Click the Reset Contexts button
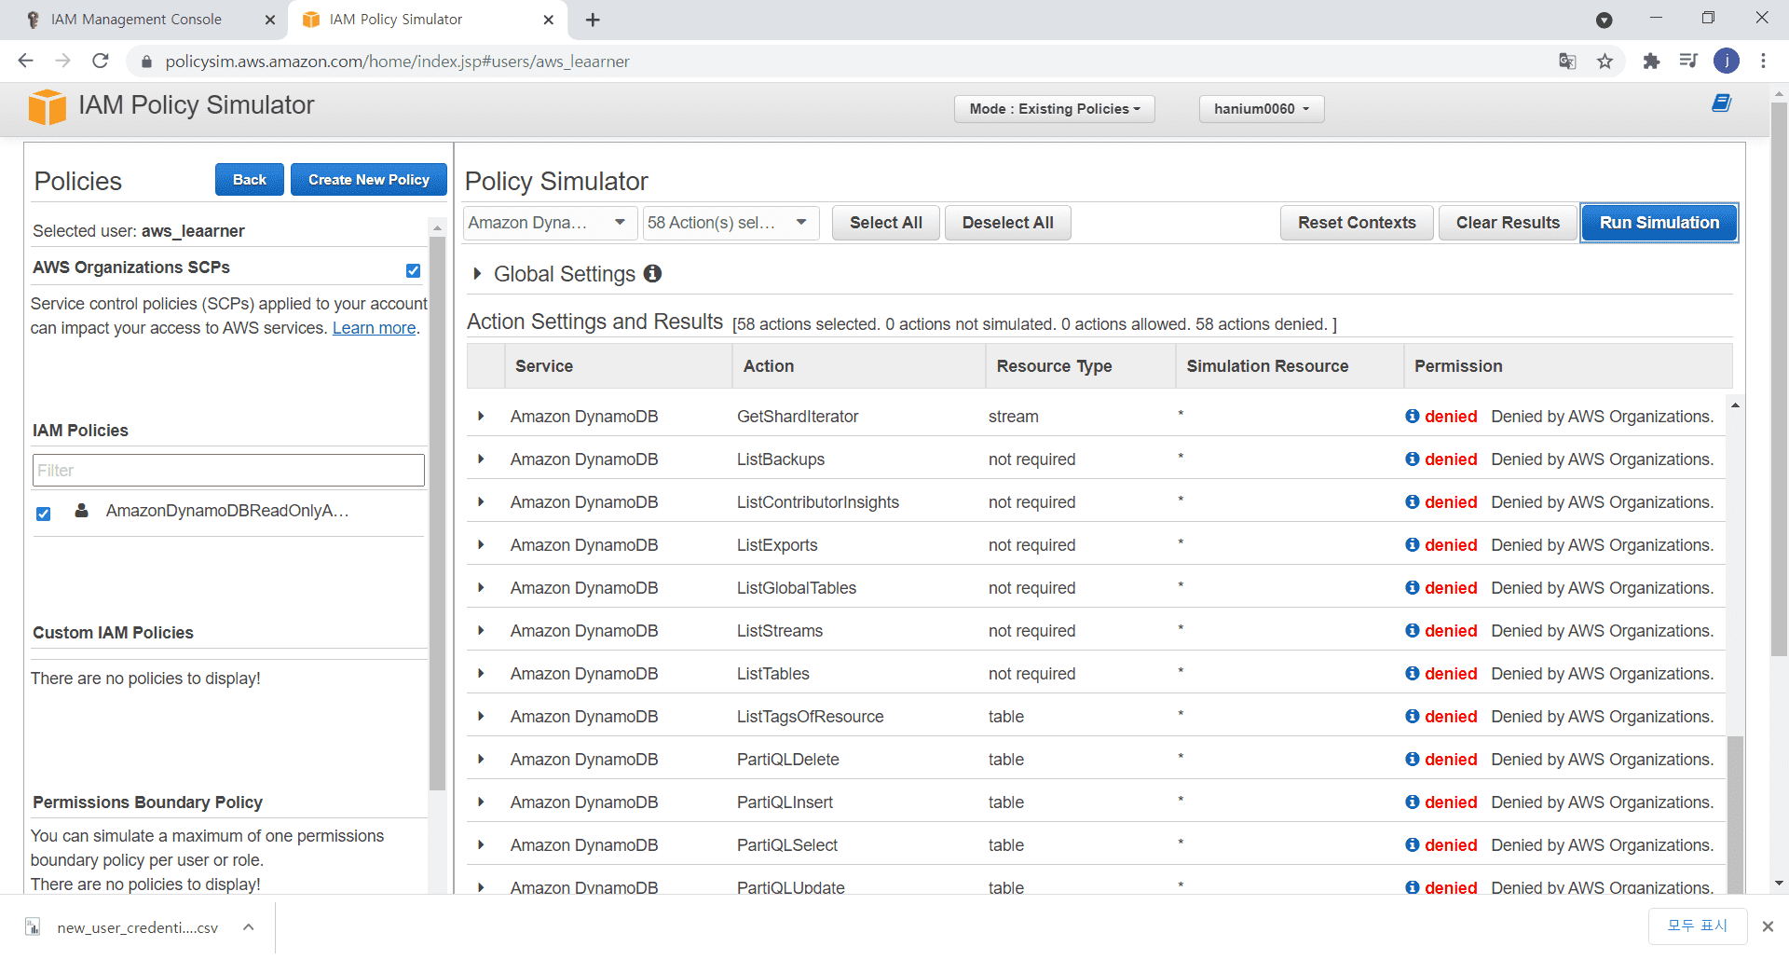The height and width of the screenshot is (960, 1789). click(1357, 223)
